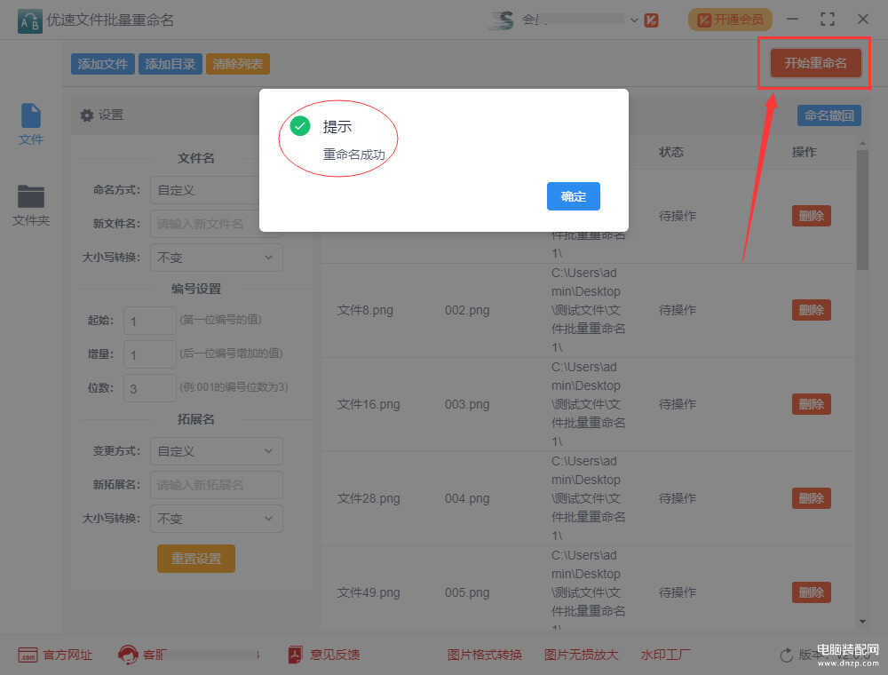888x675 pixels.
Task: Click 清除列表 to clear the list
Action: 237,64
